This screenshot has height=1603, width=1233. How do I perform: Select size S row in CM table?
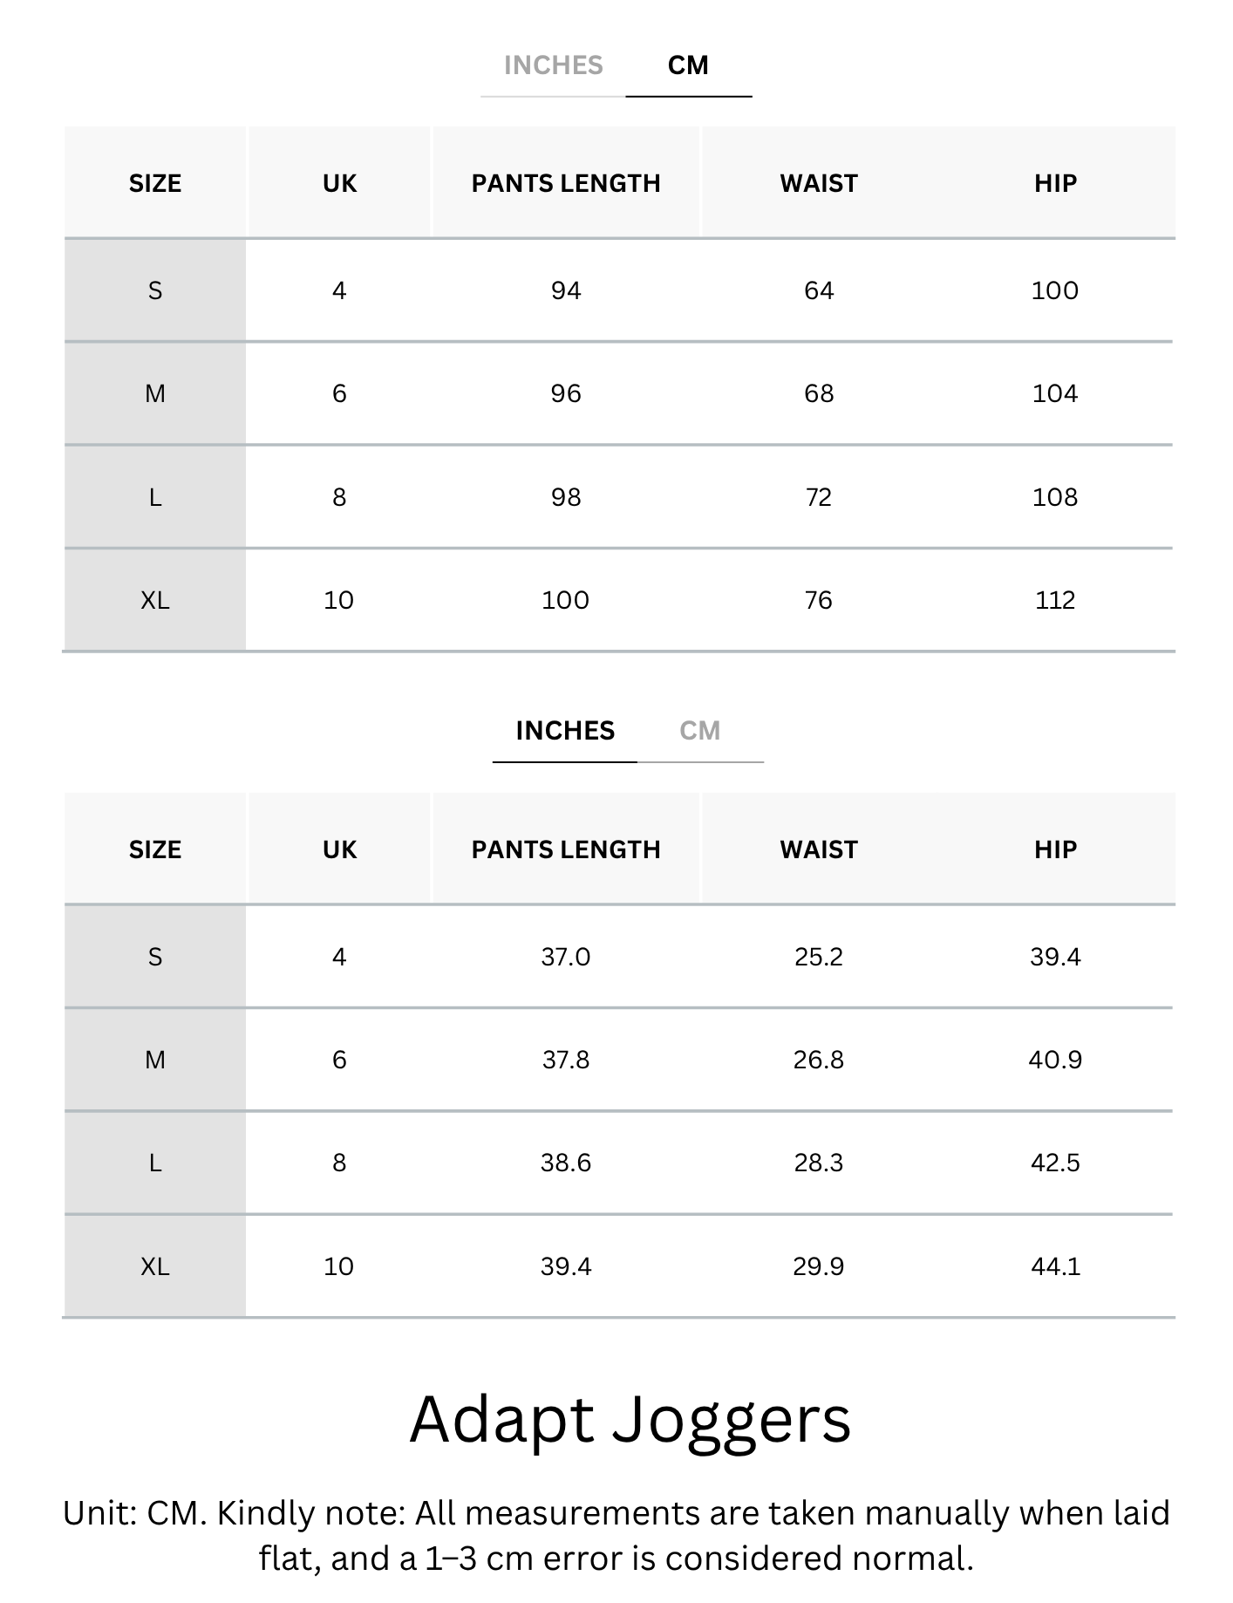click(x=618, y=290)
